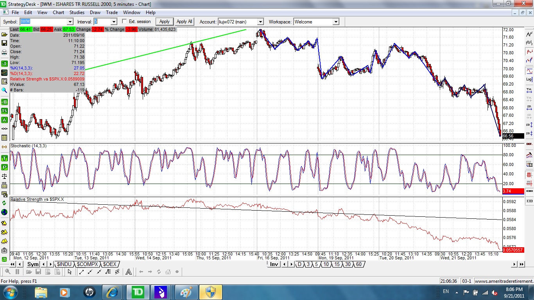Click the printer icon in left toolbar
The image size is (534, 300).
coord(4,52)
